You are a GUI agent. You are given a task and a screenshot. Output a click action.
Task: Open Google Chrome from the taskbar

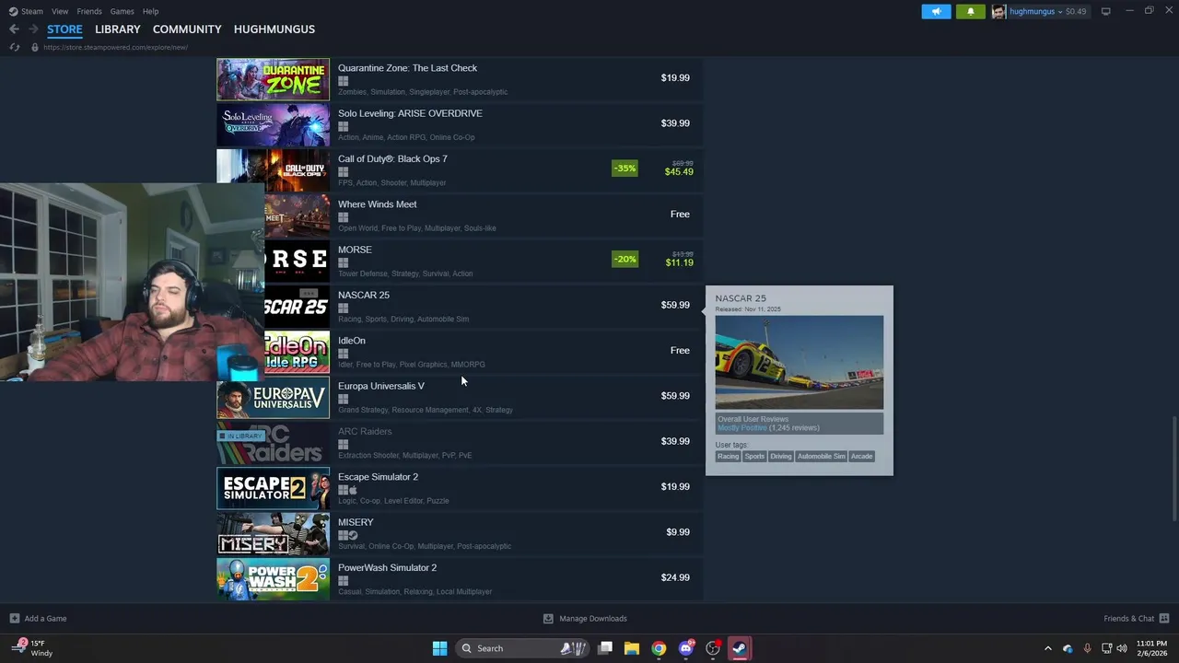[659, 648]
